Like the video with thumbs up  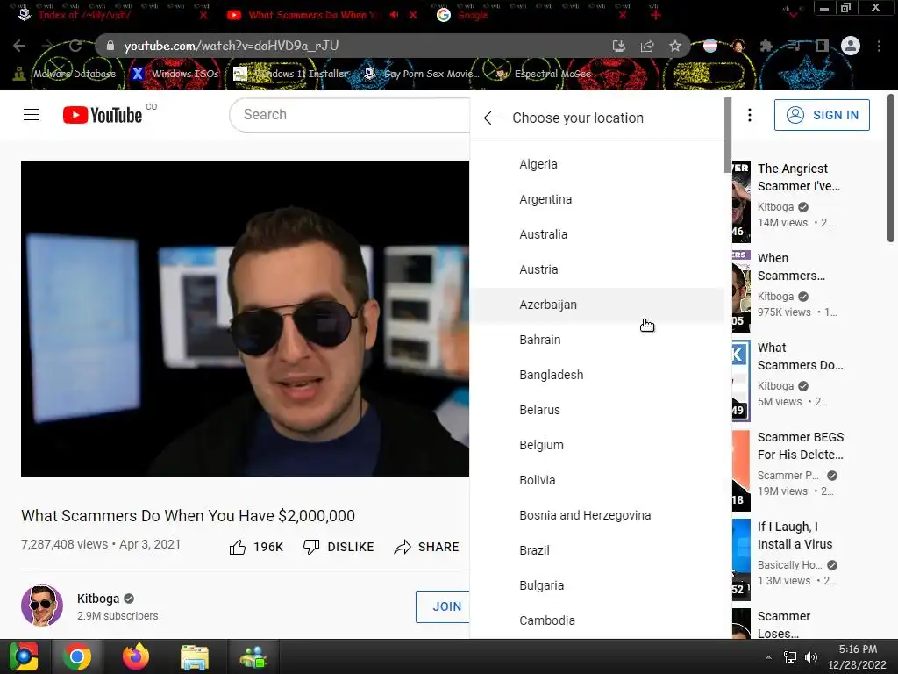pyautogui.click(x=255, y=547)
